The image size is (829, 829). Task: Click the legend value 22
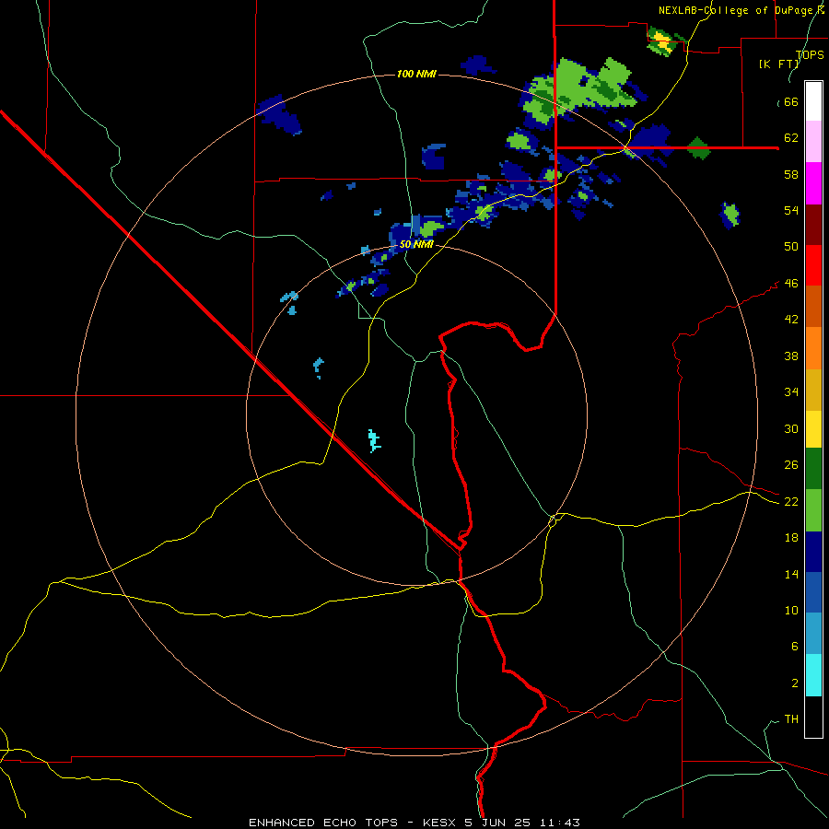tap(791, 501)
